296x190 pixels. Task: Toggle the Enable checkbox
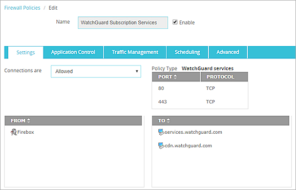click(x=175, y=22)
